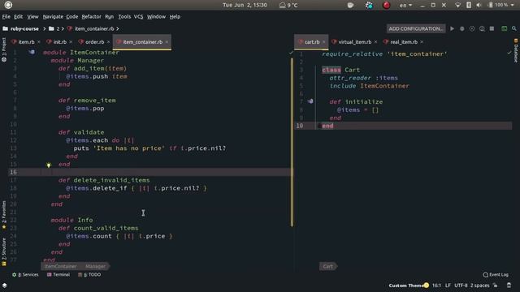Open the Favorites tool window side tab
The width and height of the screenshot is (520, 292).
[x=4, y=215]
